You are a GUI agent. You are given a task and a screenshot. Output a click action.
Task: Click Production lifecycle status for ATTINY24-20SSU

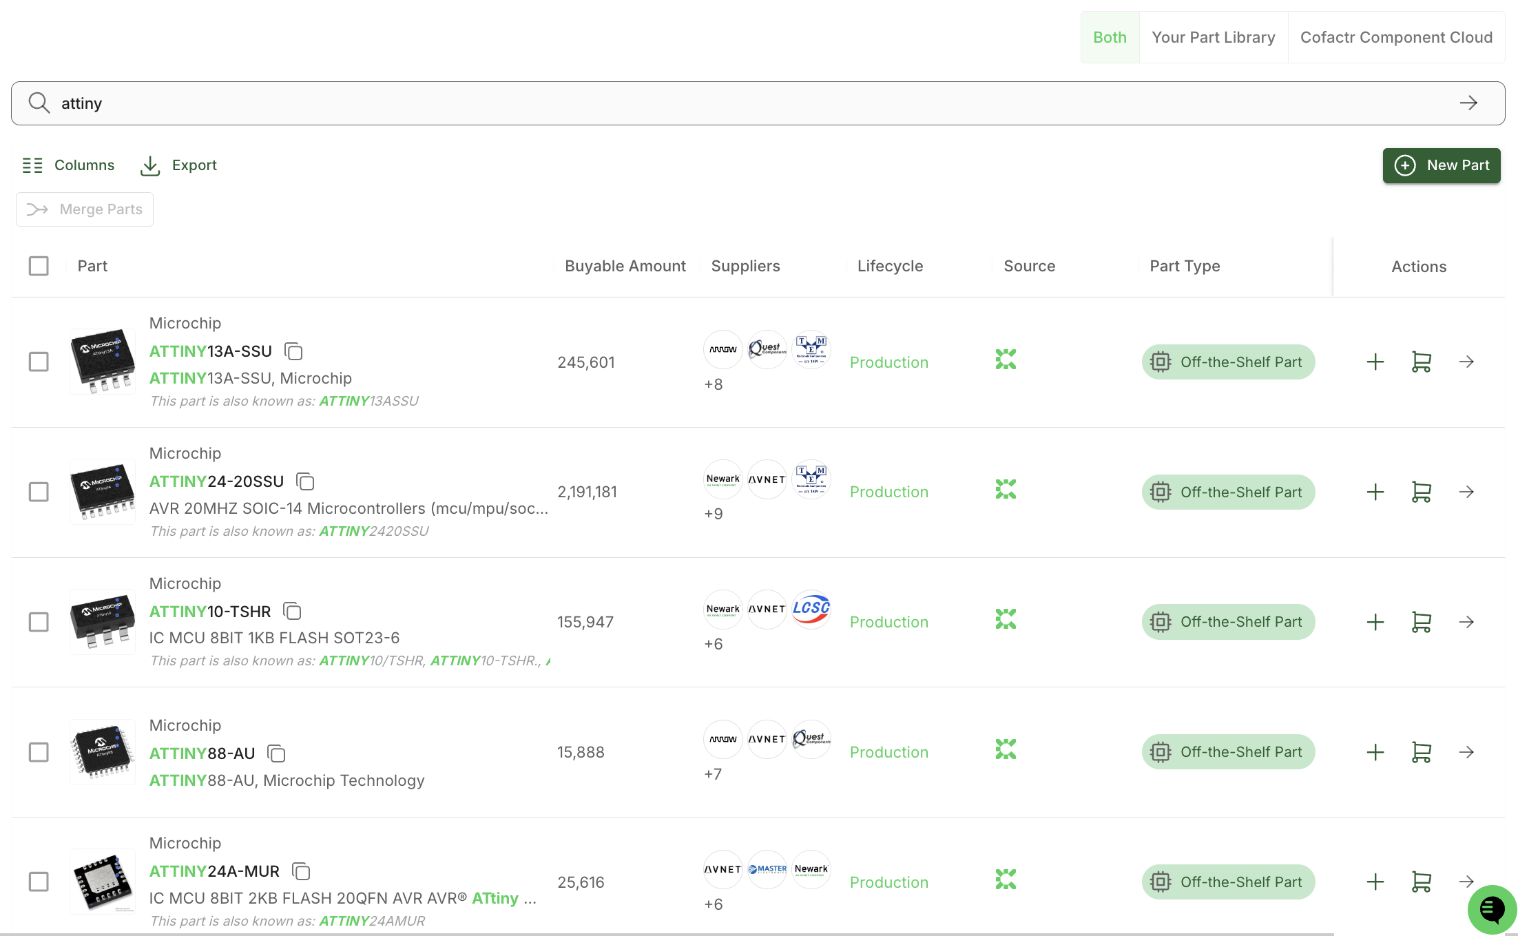(x=888, y=492)
